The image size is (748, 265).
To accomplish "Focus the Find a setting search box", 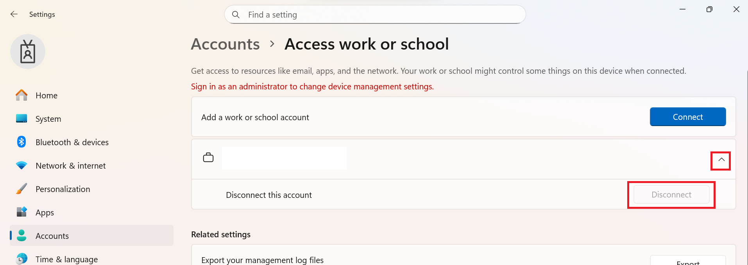I will coord(375,14).
